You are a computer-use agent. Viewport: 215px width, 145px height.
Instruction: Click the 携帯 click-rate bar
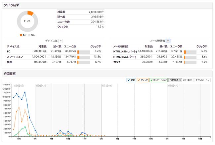coord(84,62)
